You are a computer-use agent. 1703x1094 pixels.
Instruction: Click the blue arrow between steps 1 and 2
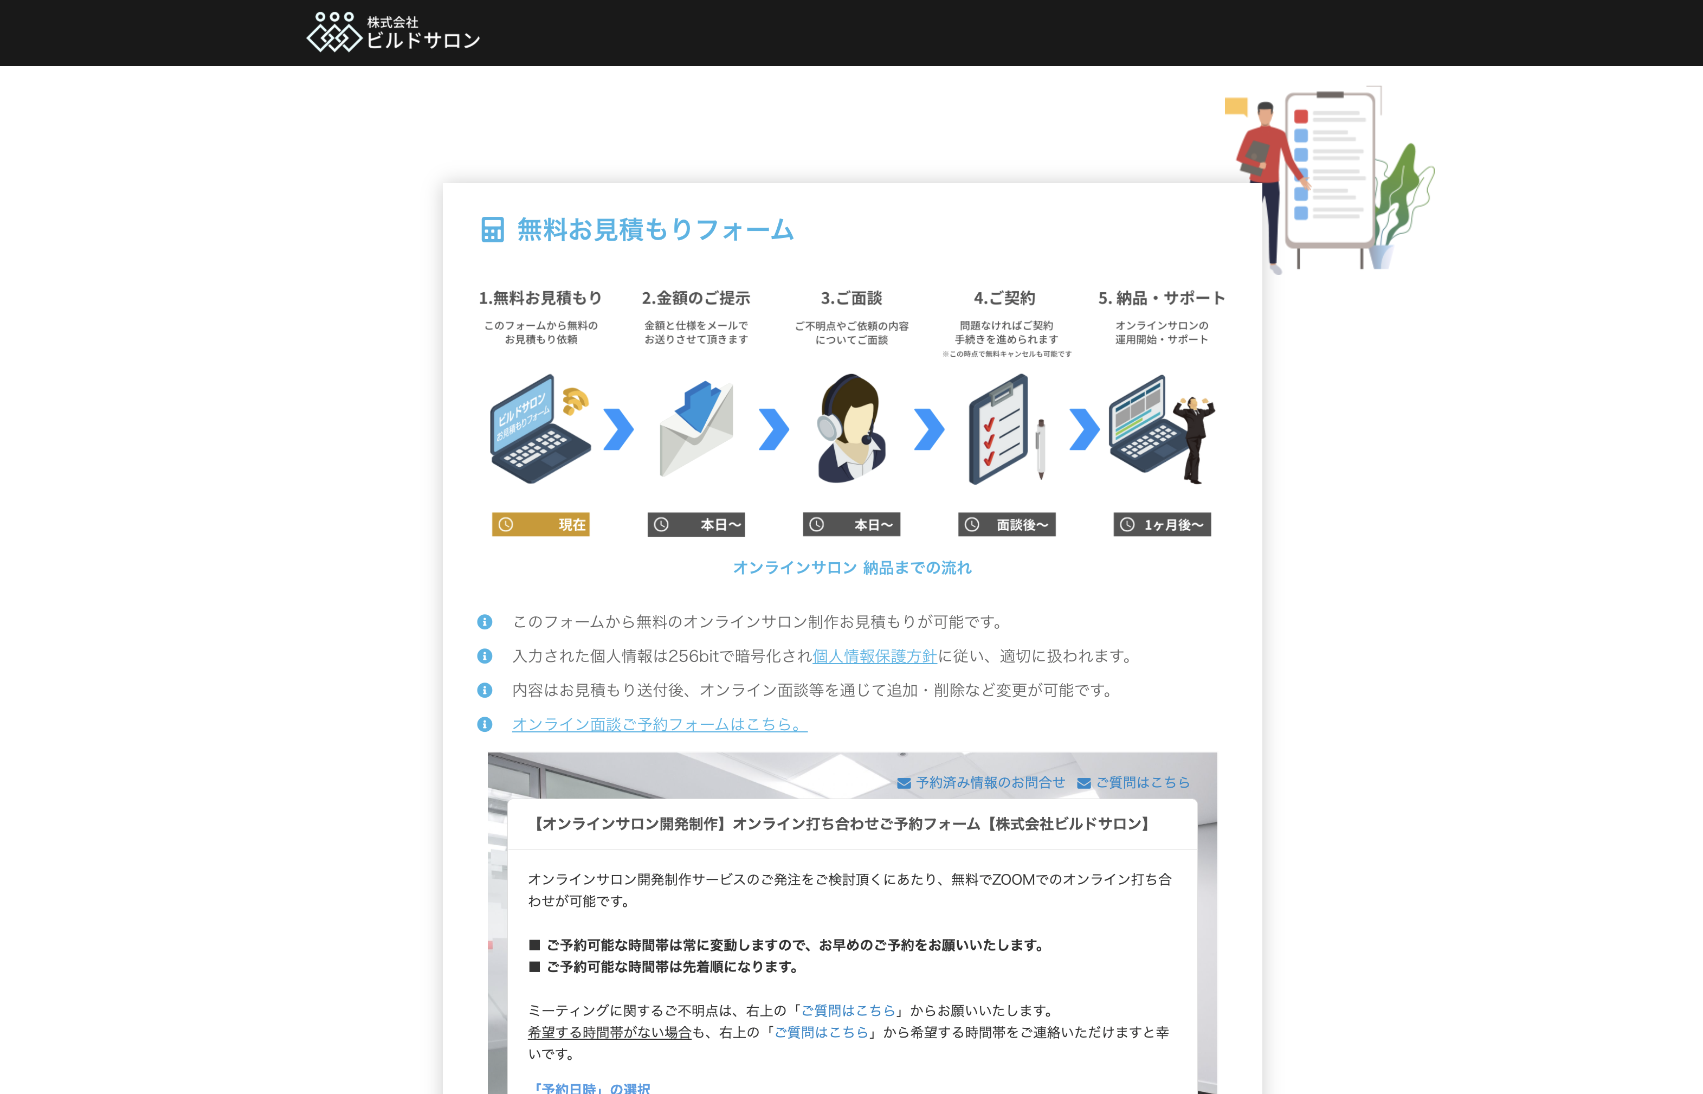tap(616, 427)
